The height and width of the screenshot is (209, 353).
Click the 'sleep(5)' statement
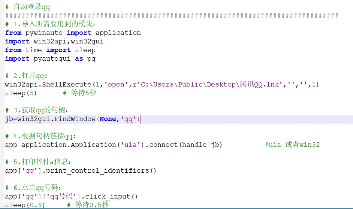[21, 93]
